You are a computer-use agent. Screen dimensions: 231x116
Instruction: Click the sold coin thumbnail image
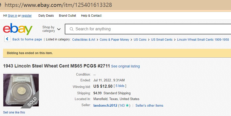click(21, 90)
